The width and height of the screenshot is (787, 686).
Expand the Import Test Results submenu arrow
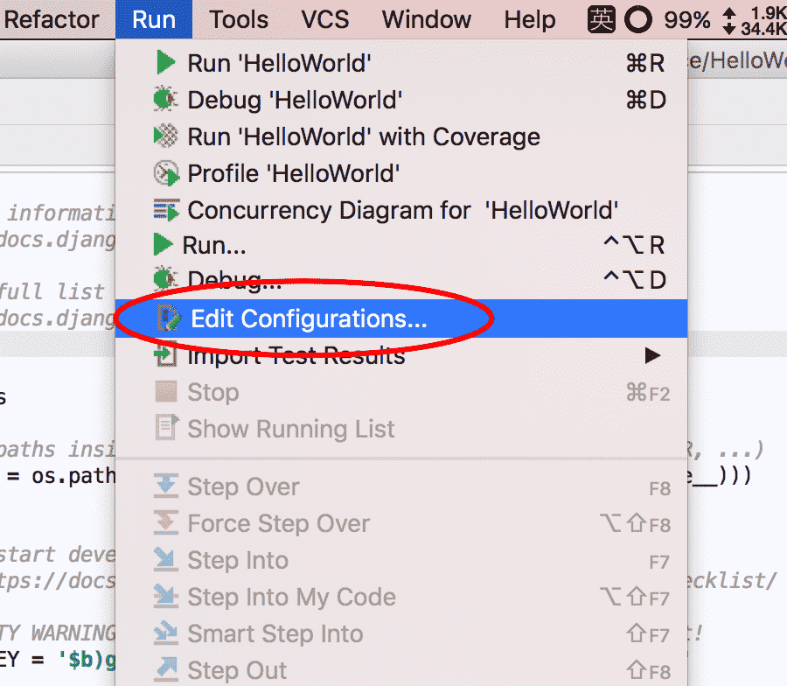[x=652, y=355]
